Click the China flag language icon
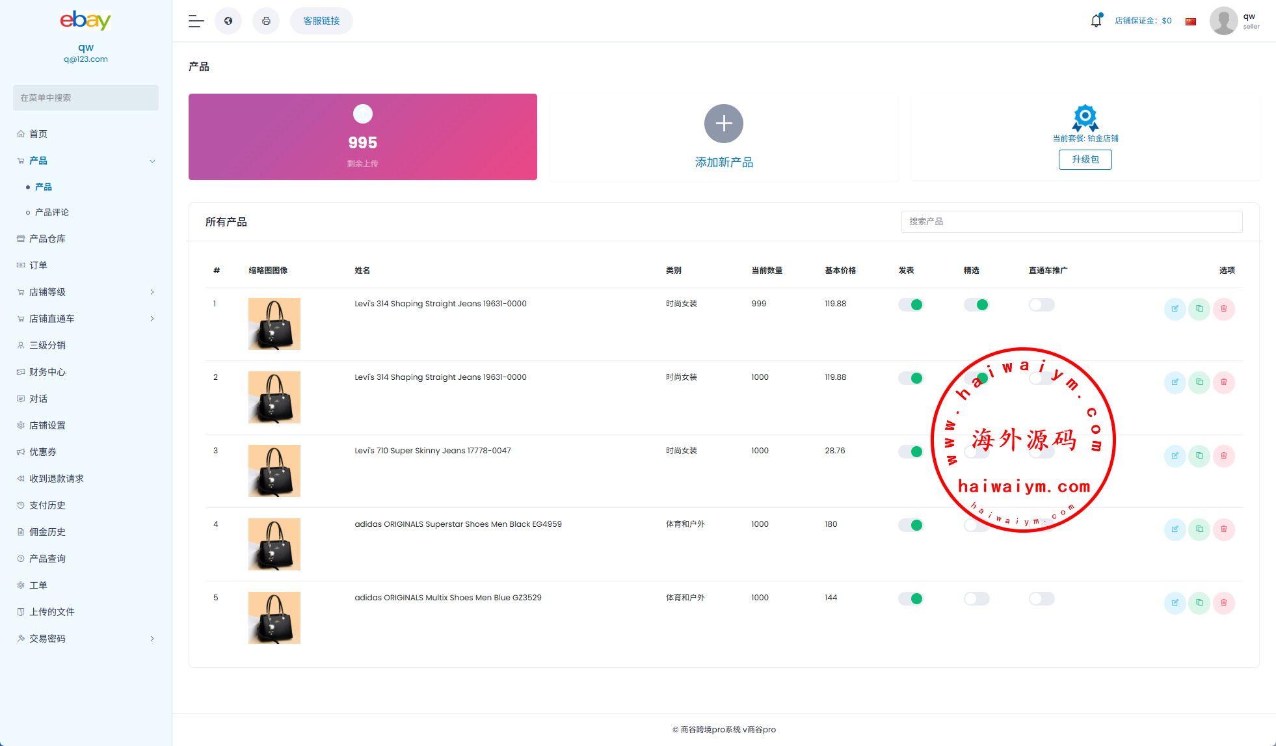1276x746 pixels. [1191, 21]
